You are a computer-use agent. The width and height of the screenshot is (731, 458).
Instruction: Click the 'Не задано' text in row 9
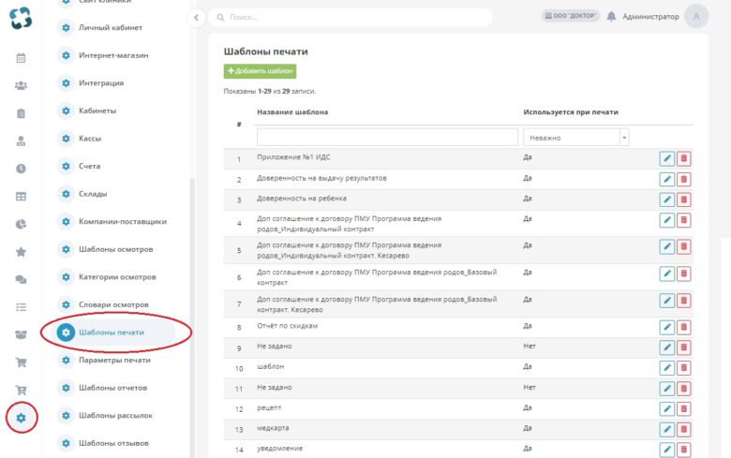pos(274,347)
